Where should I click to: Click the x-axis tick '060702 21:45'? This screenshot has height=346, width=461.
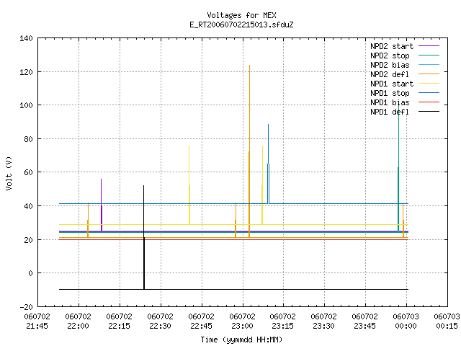coord(37,321)
